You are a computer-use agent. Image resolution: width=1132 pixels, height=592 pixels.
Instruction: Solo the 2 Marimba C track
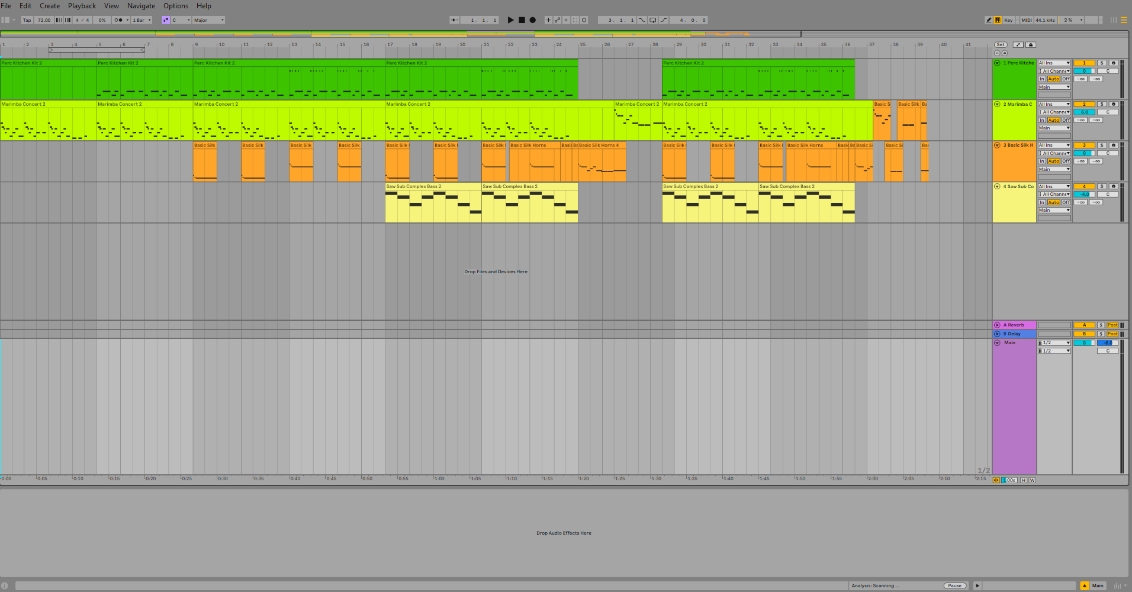click(x=1102, y=104)
